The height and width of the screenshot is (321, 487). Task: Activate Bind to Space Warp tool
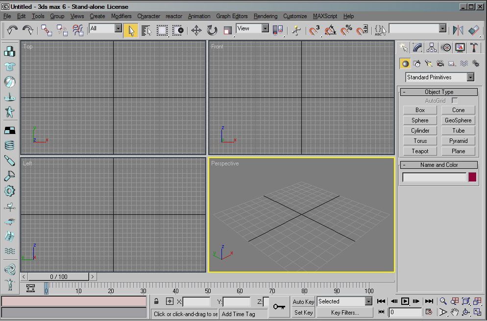(x=78, y=30)
